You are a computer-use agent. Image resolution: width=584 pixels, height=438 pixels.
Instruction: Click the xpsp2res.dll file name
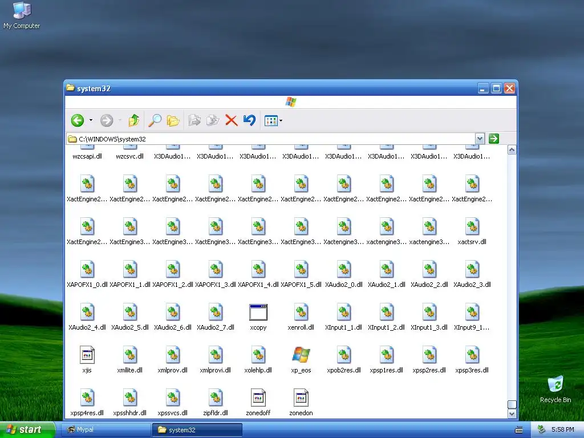(x=429, y=370)
